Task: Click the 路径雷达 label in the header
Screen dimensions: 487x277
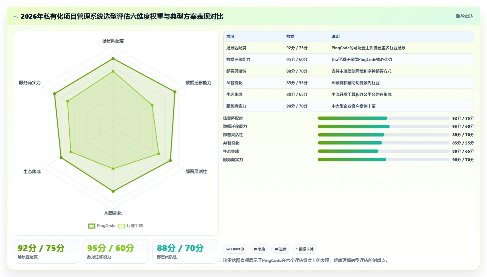Action: pyautogui.click(x=464, y=16)
